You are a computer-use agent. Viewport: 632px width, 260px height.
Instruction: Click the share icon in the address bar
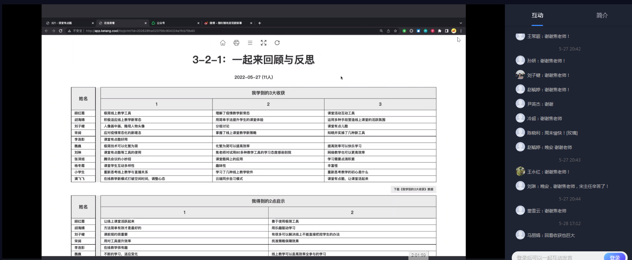click(x=388, y=31)
